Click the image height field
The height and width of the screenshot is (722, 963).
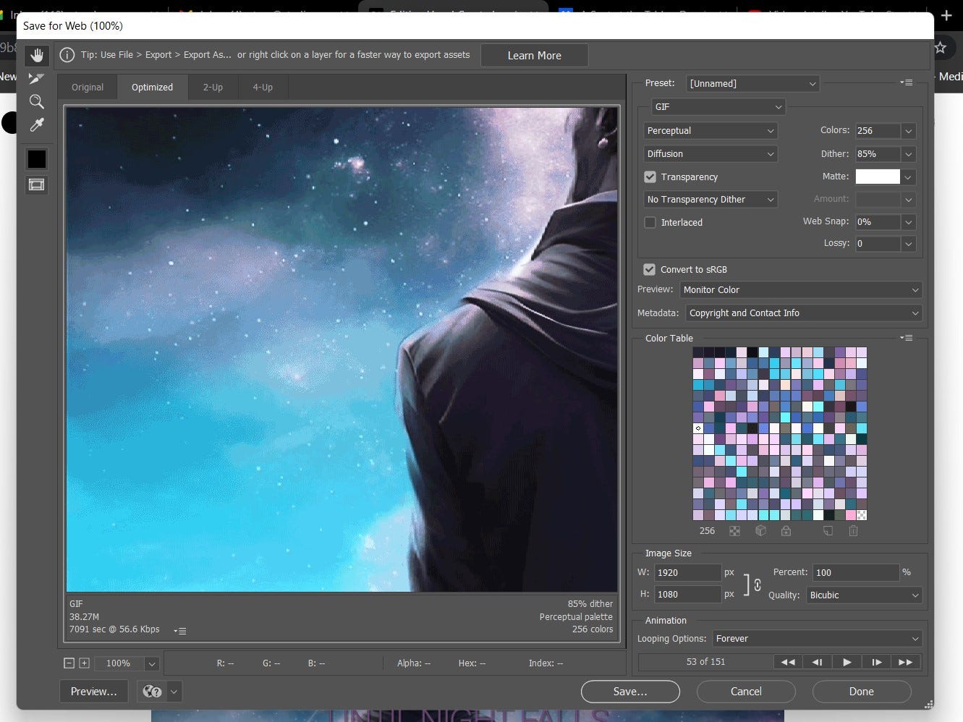click(x=687, y=594)
